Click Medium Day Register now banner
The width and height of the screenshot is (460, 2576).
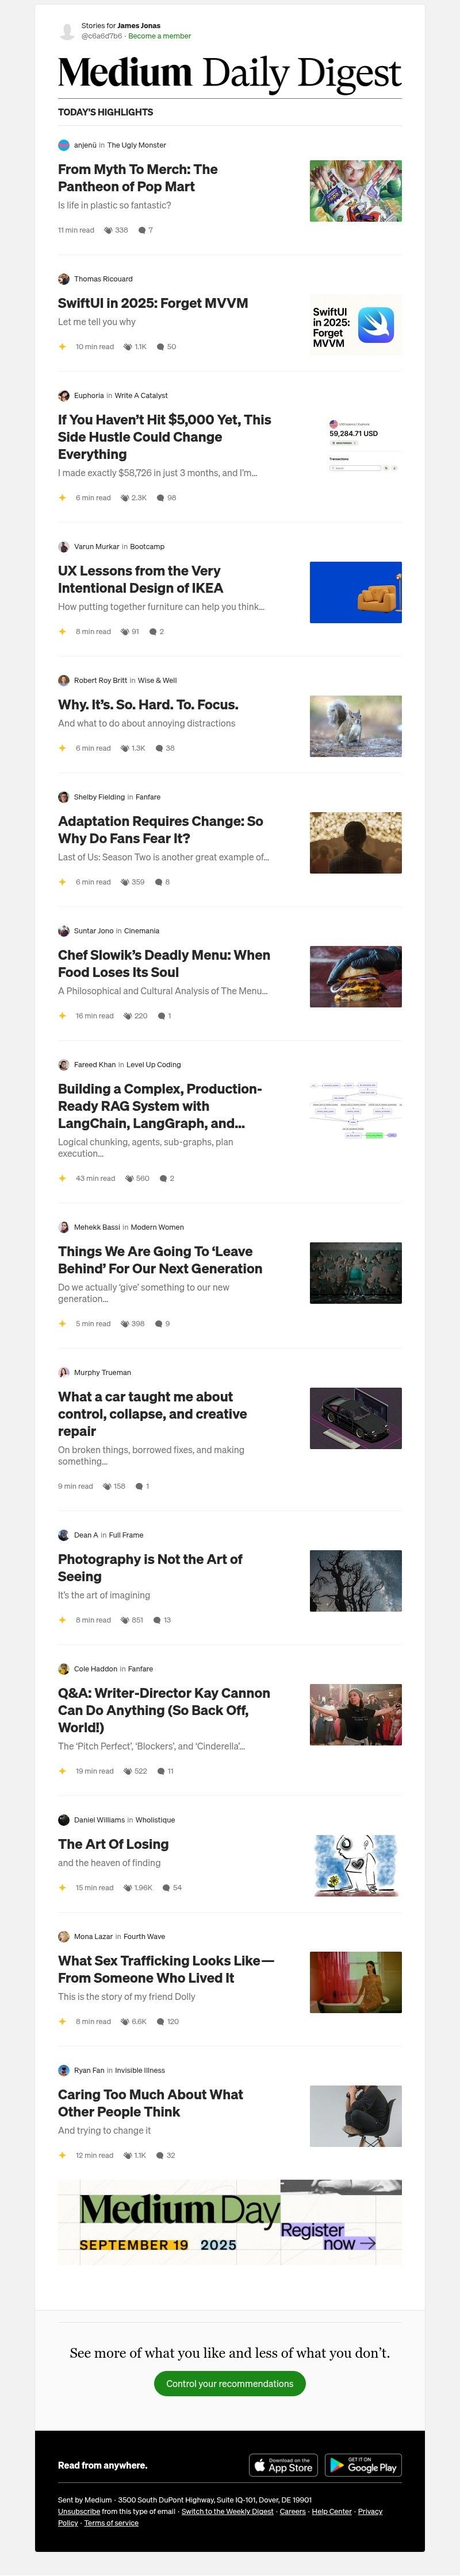coord(229,2222)
